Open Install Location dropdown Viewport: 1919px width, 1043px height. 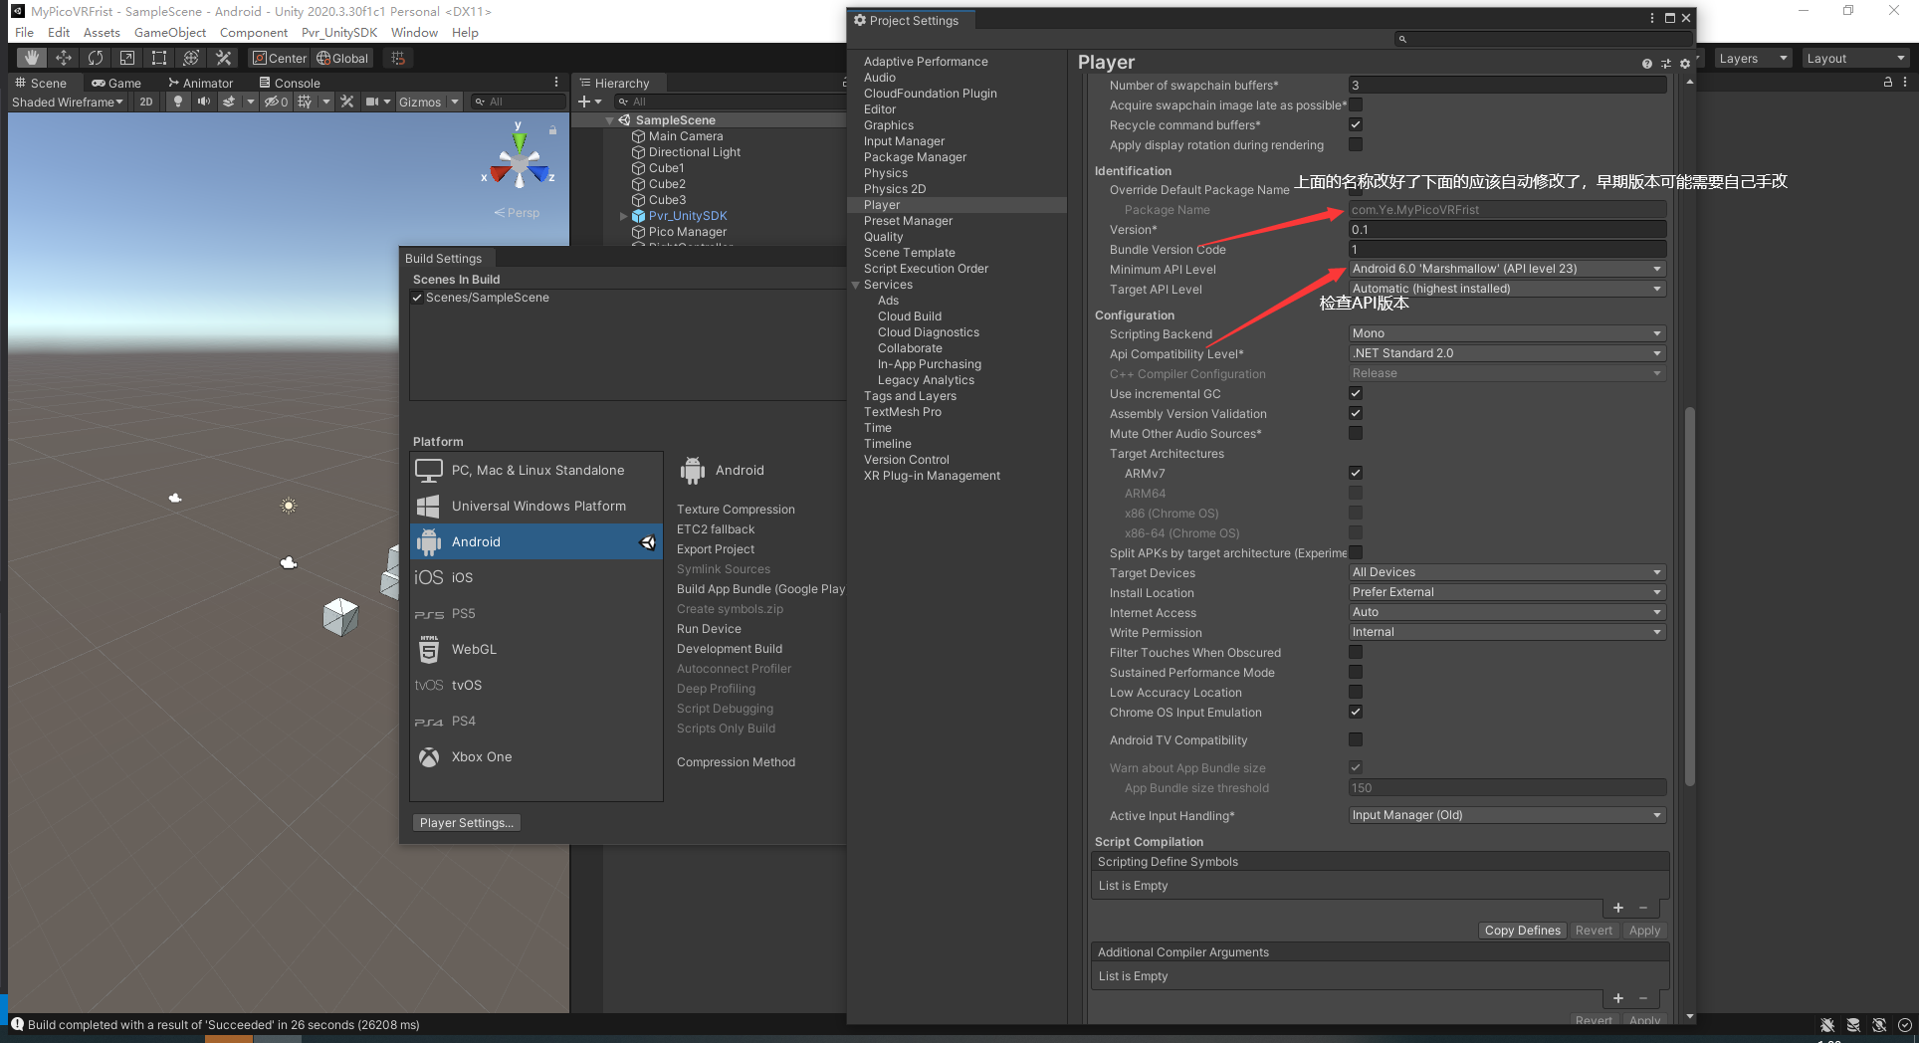point(1507,592)
